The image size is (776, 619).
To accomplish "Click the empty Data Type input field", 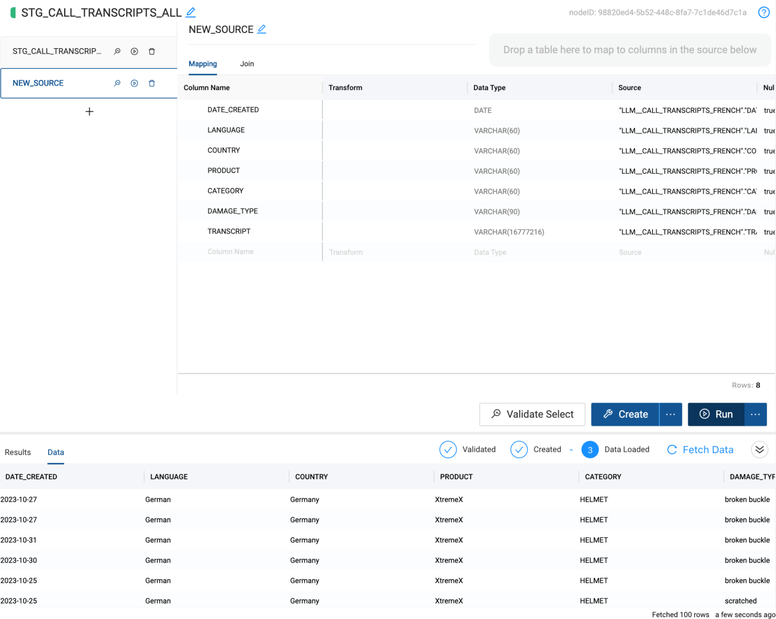I will (x=540, y=252).
